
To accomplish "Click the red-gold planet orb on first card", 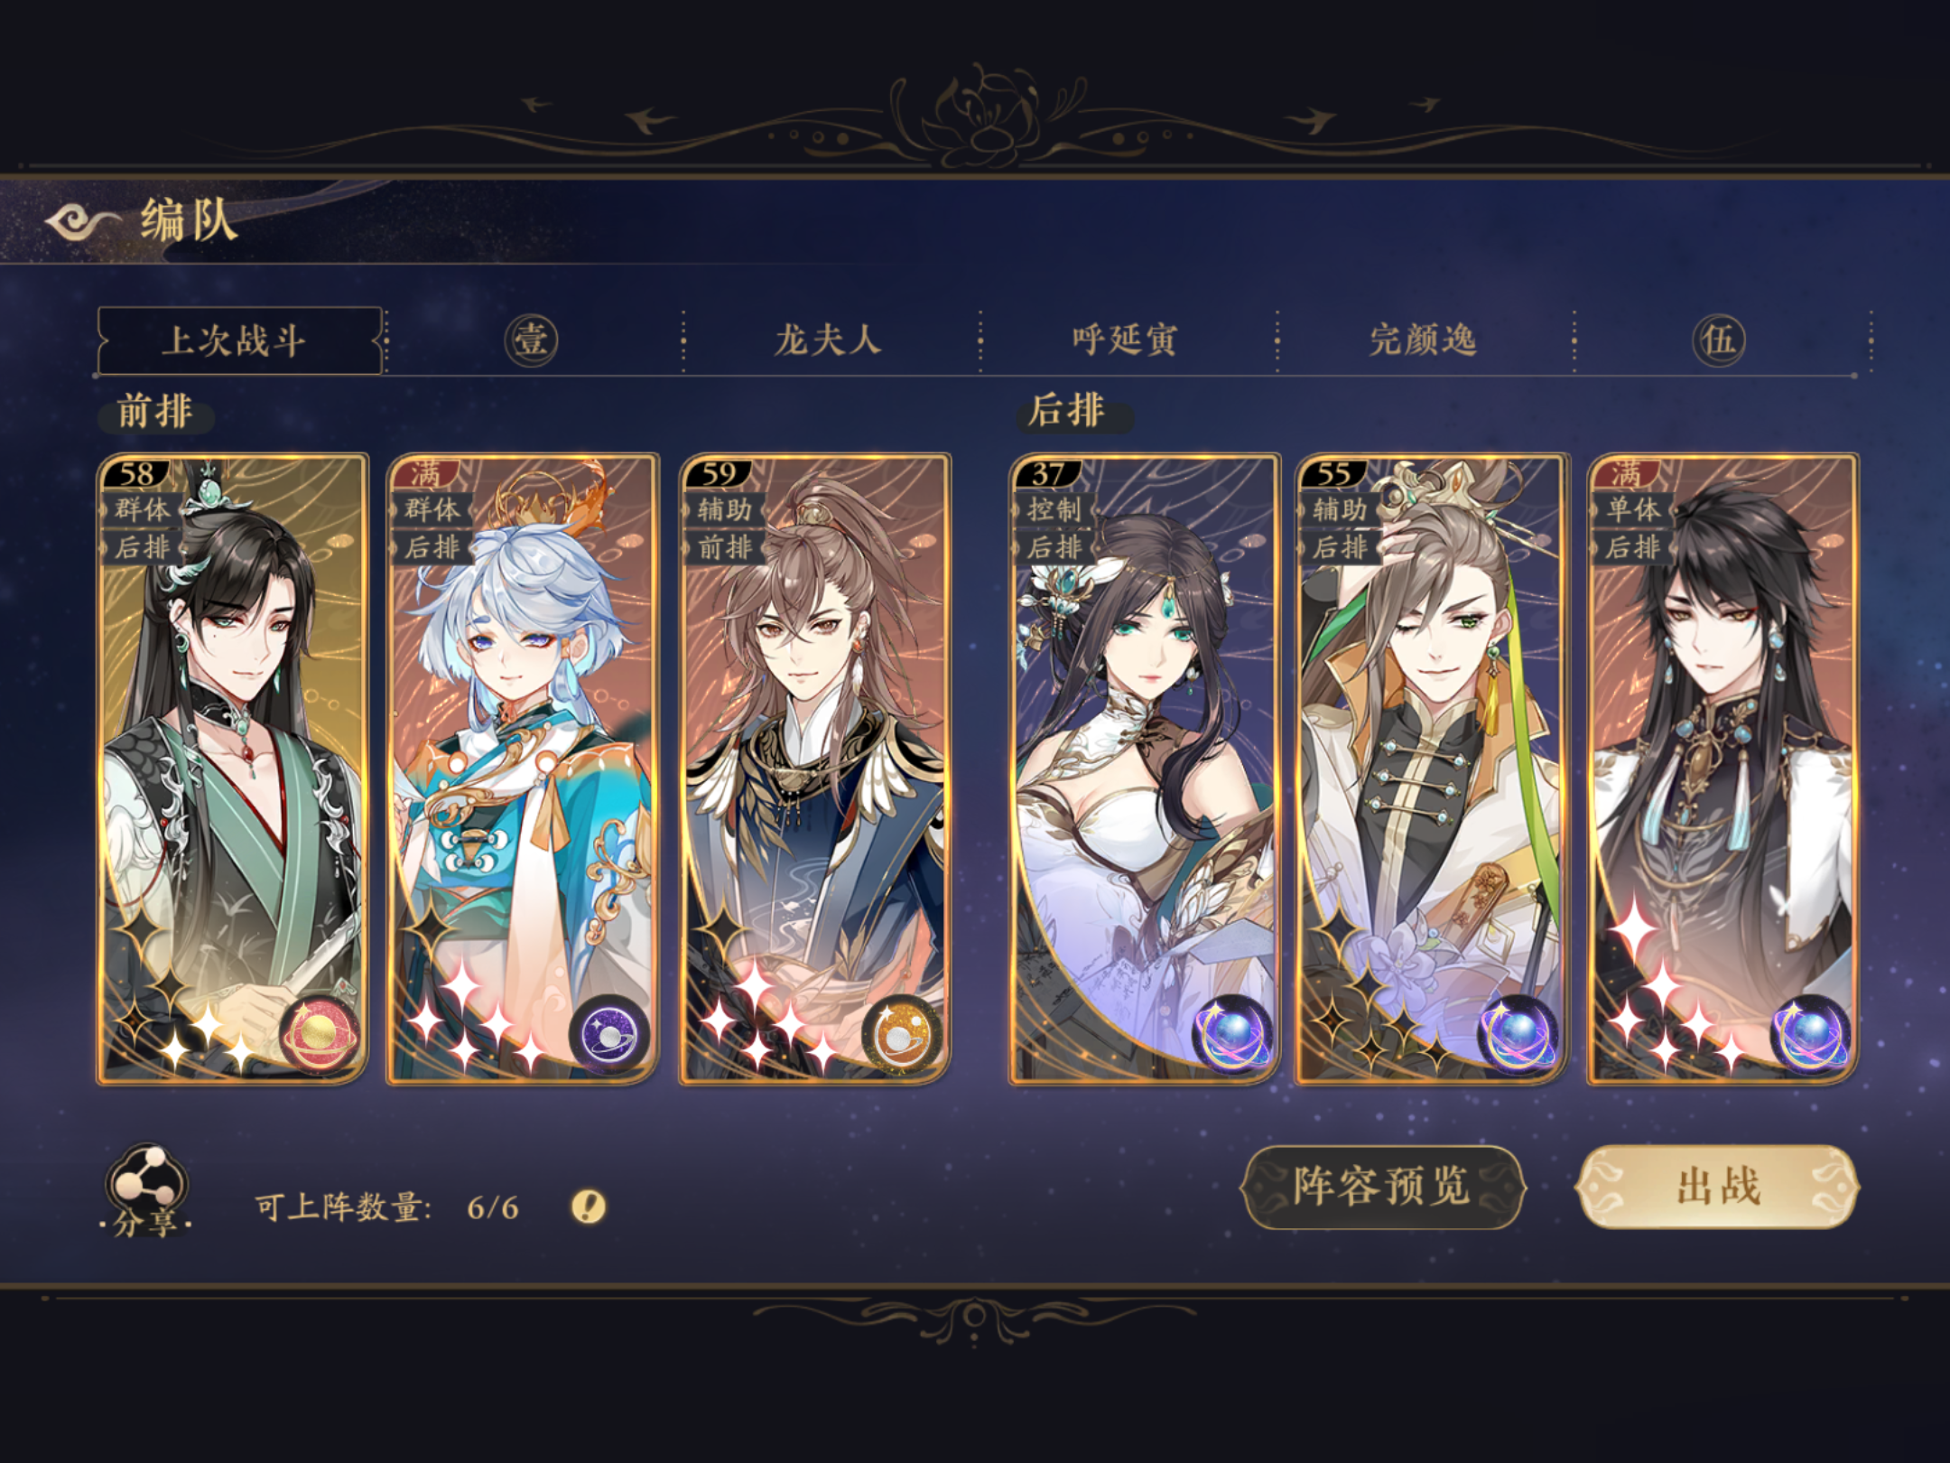I will pos(320,1035).
